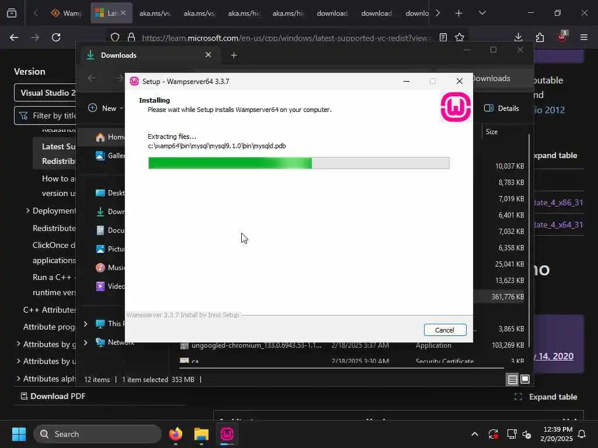598x448 pixels.
Task: Open Music in the Explorer sidebar
Action: click(110, 267)
